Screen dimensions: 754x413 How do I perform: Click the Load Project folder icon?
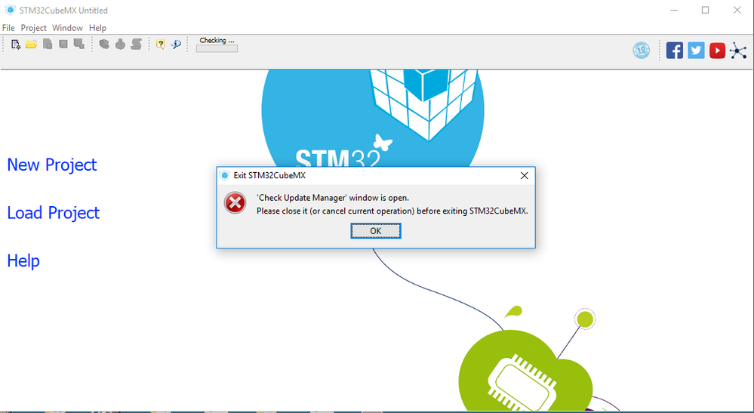(31, 45)
